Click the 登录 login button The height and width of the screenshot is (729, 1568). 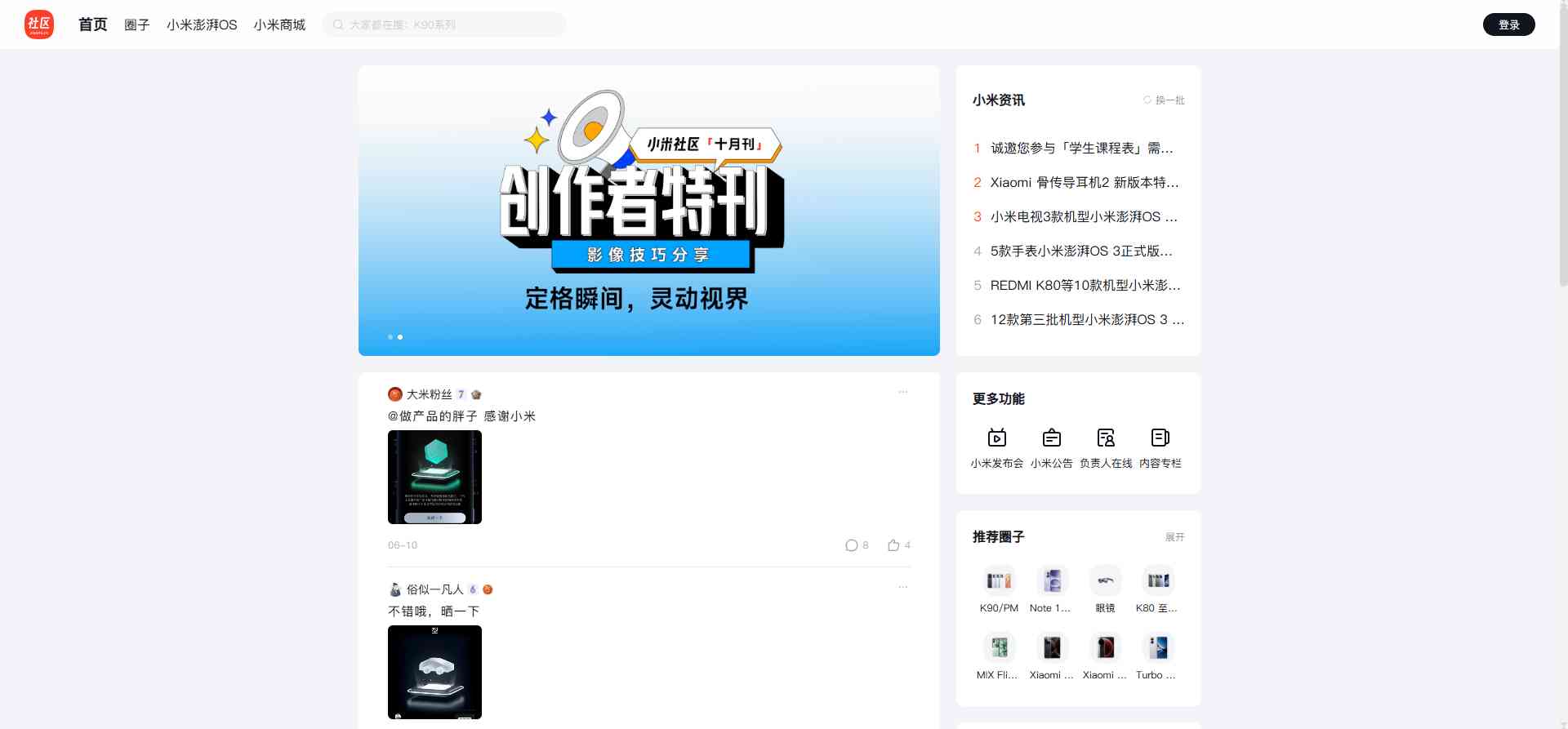click(x=1508, y=25)
